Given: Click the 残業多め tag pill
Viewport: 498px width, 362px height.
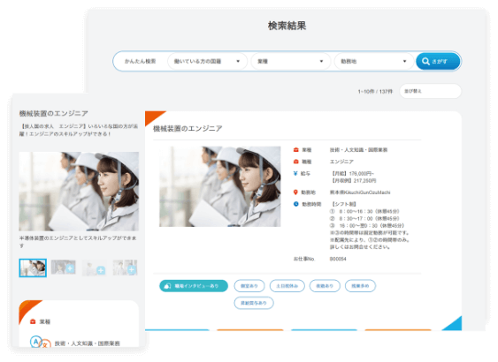Looking at the screenshot, I should pyautogui.click(x=360, y=286).
